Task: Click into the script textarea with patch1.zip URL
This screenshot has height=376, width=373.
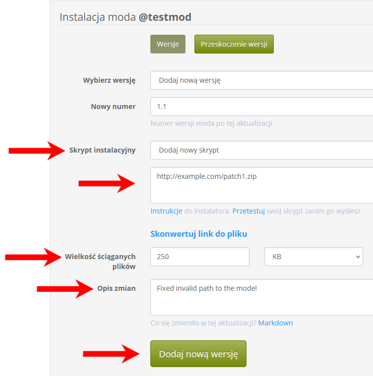Action: coord(261,185)
